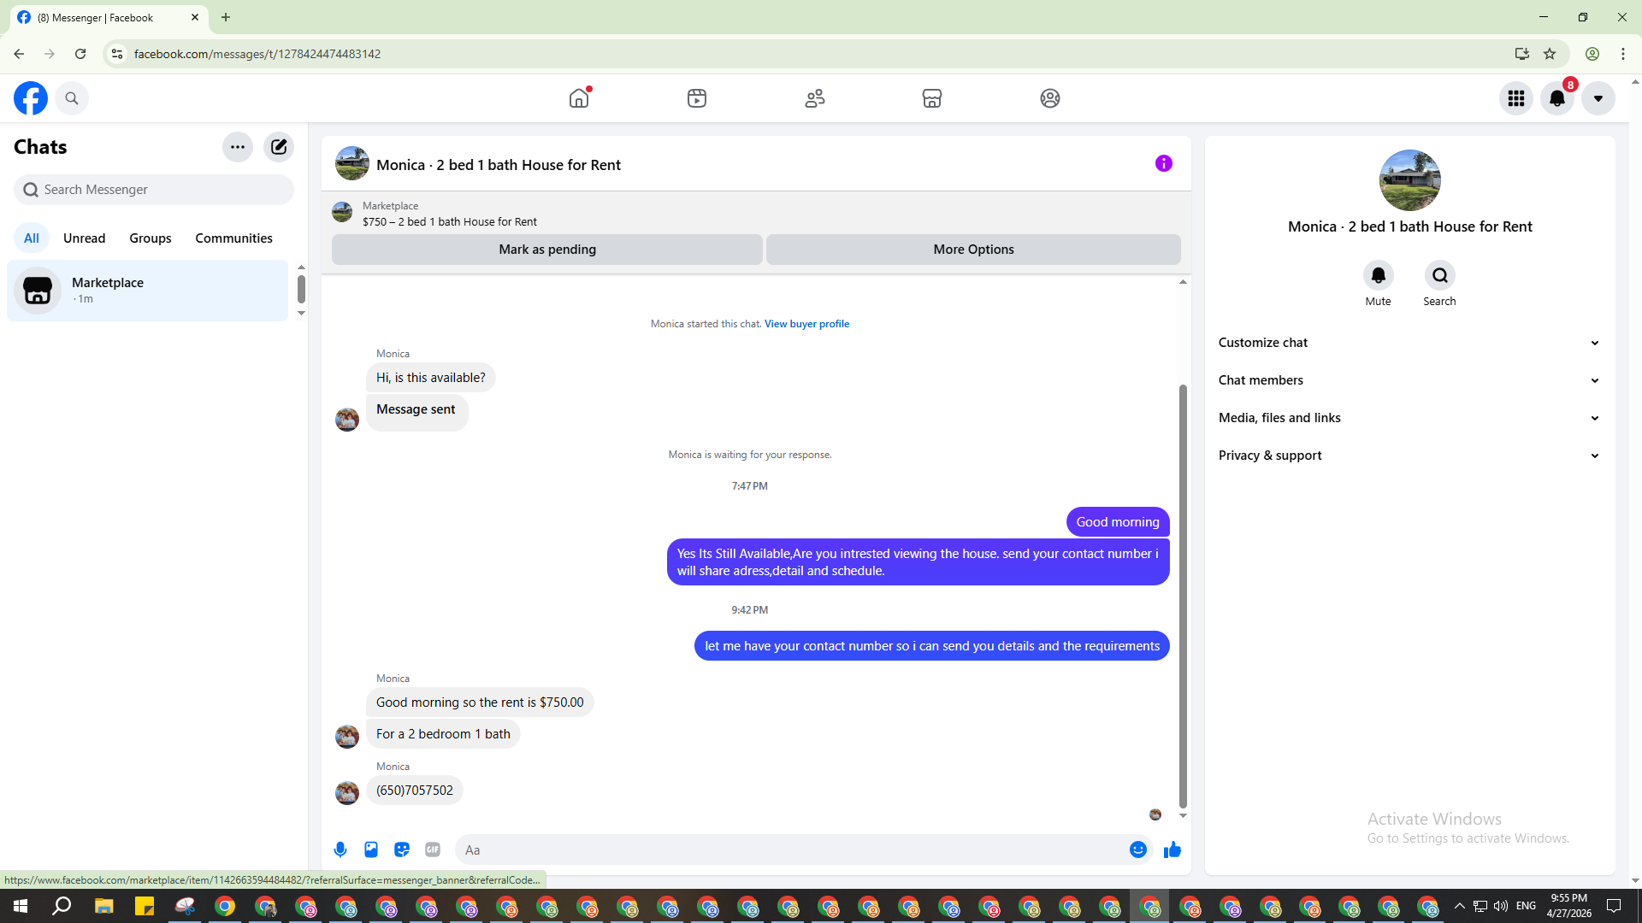Click Mark as pending button
1642x923 pixels.
coord(547,250)
